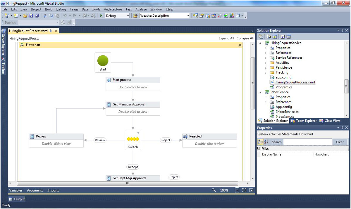Expand the Activities folder in Solution Explorer
Image resolution: width=351 pixels, height=209 pixels.
click(266, 63)
